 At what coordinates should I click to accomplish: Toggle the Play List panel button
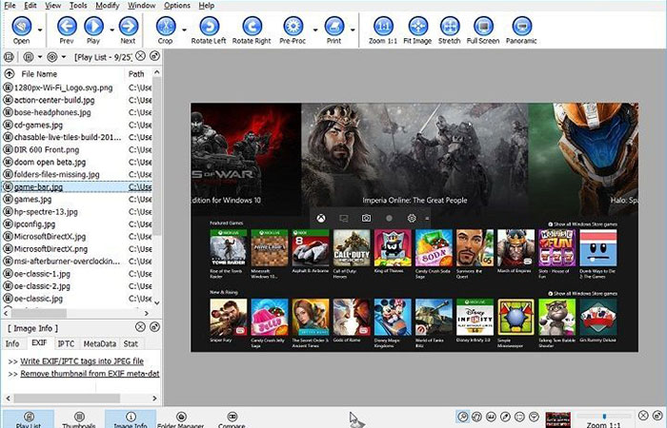click(x=29, y=419)
